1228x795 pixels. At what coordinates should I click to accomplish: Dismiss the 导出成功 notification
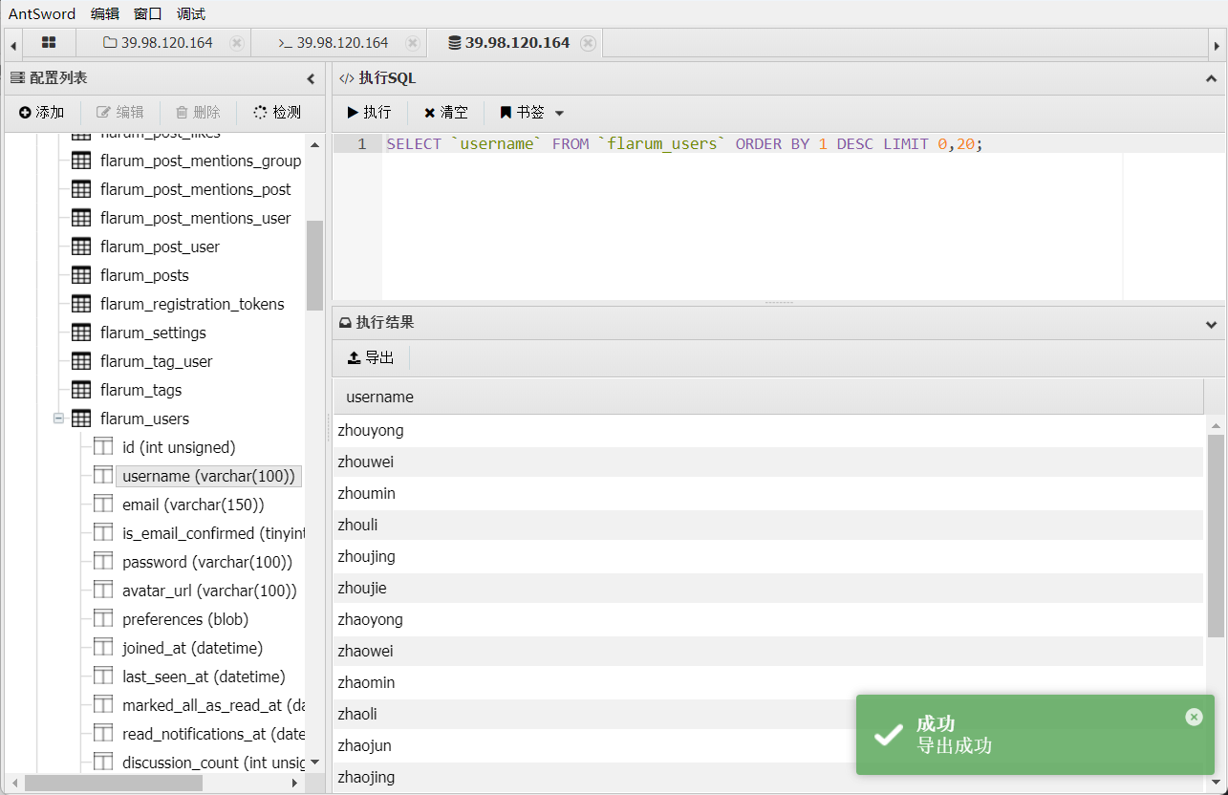pos(1194,717)
